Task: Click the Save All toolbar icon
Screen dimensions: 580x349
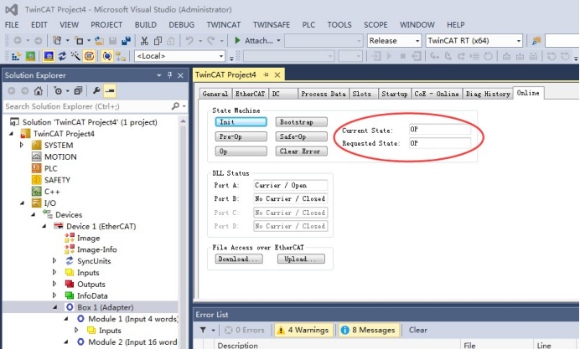Action: coord(126,40)
